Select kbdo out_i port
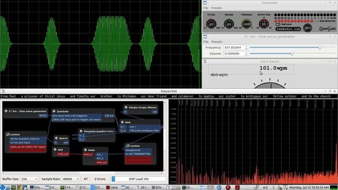 pos(101,154)
